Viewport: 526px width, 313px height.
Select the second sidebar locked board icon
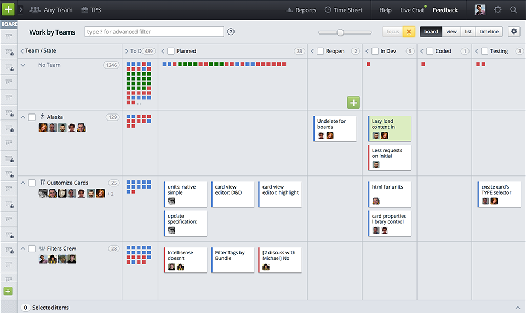pos(9,52)
